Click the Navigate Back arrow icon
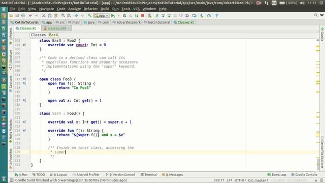The width and height of the screenshot is (325, 183). (76, 16)
